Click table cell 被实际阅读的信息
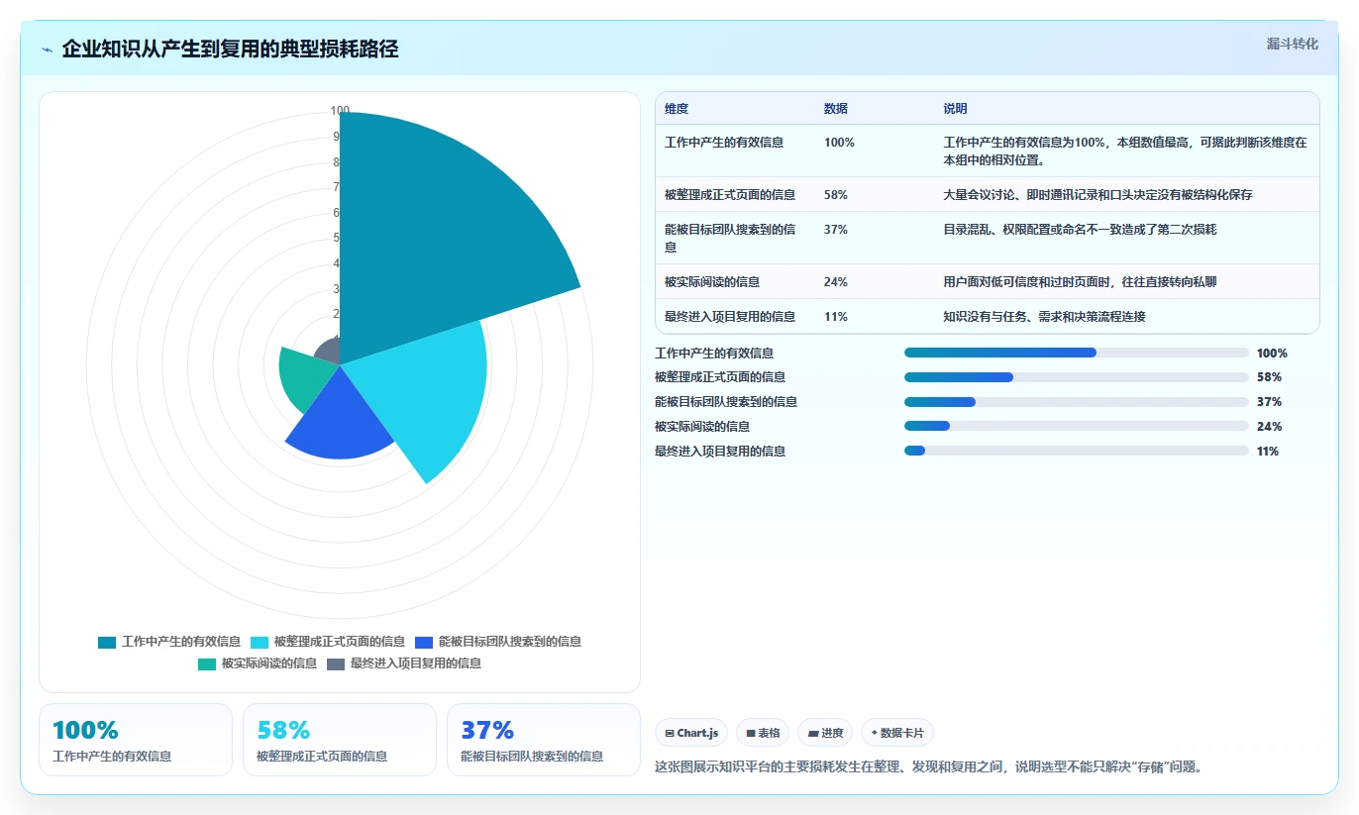Screen dimensions: 1359x815 tap(712, 282)
